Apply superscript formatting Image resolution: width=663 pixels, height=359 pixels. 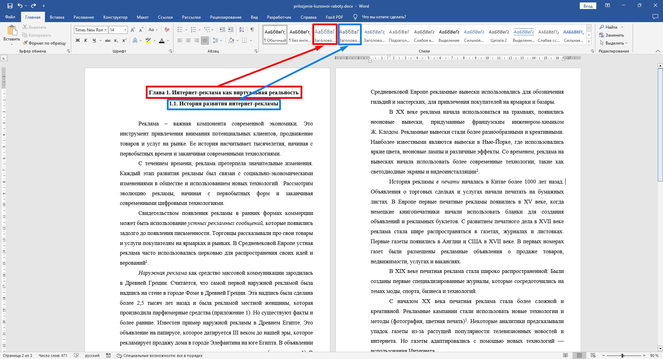[124, 41]
